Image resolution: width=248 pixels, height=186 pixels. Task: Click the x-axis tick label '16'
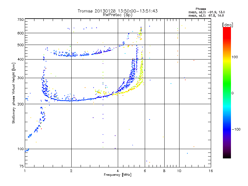coord(211,171)
